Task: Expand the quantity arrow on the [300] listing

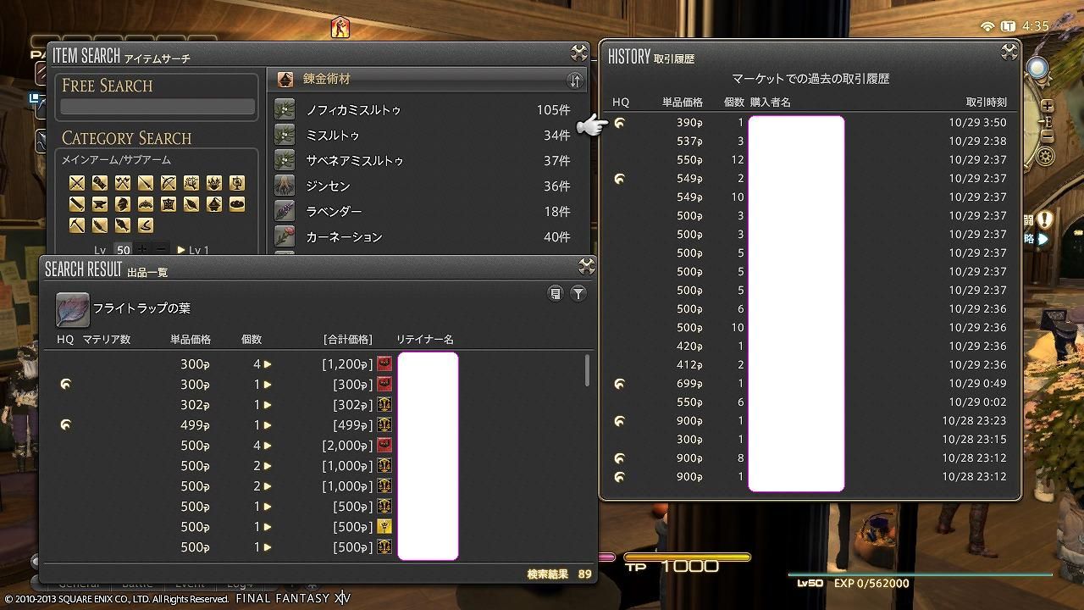Action: [268, 385]
